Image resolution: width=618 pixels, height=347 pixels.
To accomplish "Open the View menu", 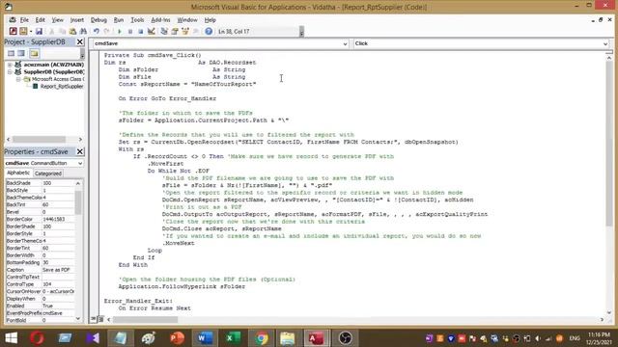I will (x=58, y=19).
